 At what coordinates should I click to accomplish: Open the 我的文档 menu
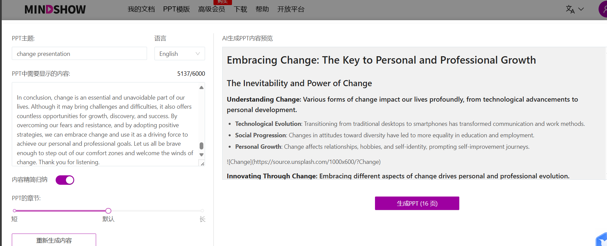[x=141, y=9]
